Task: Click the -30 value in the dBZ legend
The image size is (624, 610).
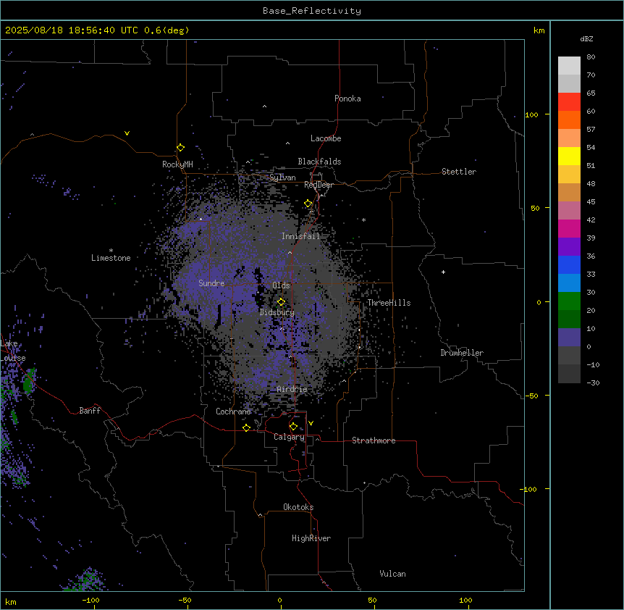Action: pos(593,383)
